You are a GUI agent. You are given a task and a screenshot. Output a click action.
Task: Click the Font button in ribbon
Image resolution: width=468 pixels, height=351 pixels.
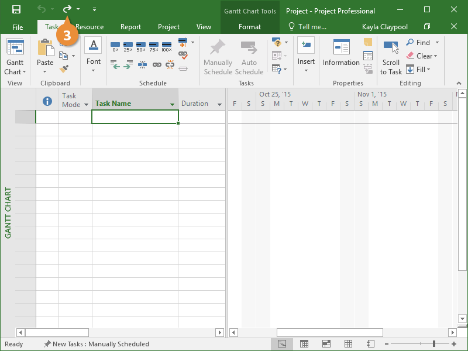point(94,56)
